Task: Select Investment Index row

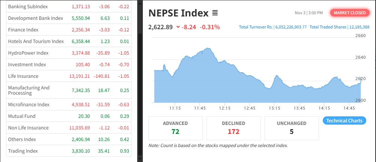Action: coord(27,64)
